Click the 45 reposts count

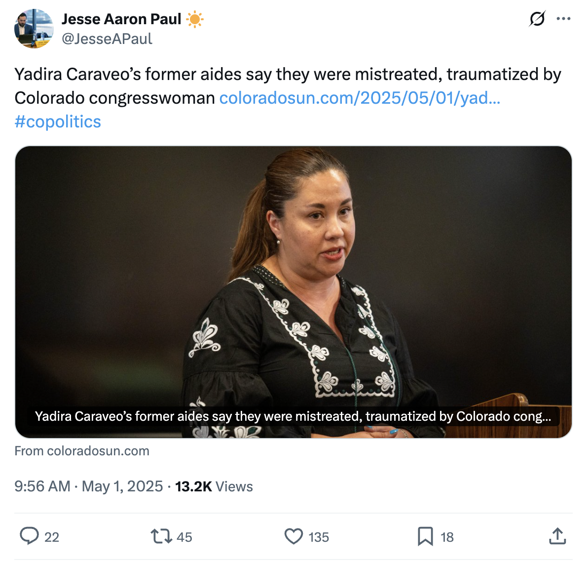pos(184,537)
